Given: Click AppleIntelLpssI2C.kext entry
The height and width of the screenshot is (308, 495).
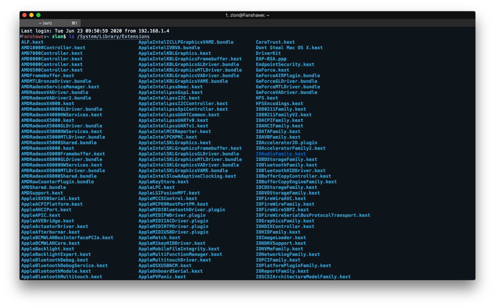Looking at the screenshot, I should 169,98.
